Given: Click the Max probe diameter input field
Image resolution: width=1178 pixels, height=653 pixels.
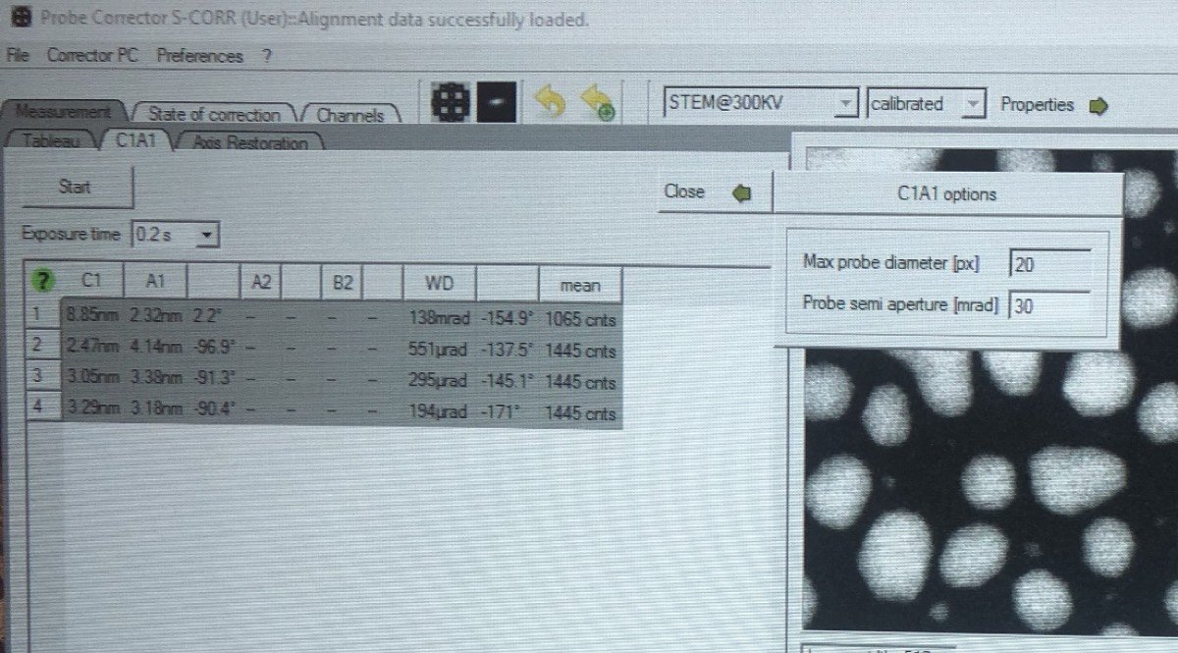Looking at the screenshot, I should (1049, 264).
